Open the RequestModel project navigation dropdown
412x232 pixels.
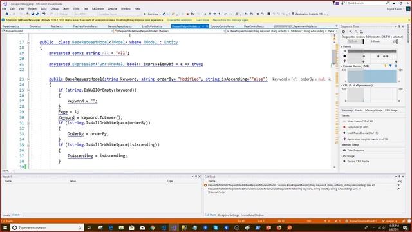tap(57, 31)
